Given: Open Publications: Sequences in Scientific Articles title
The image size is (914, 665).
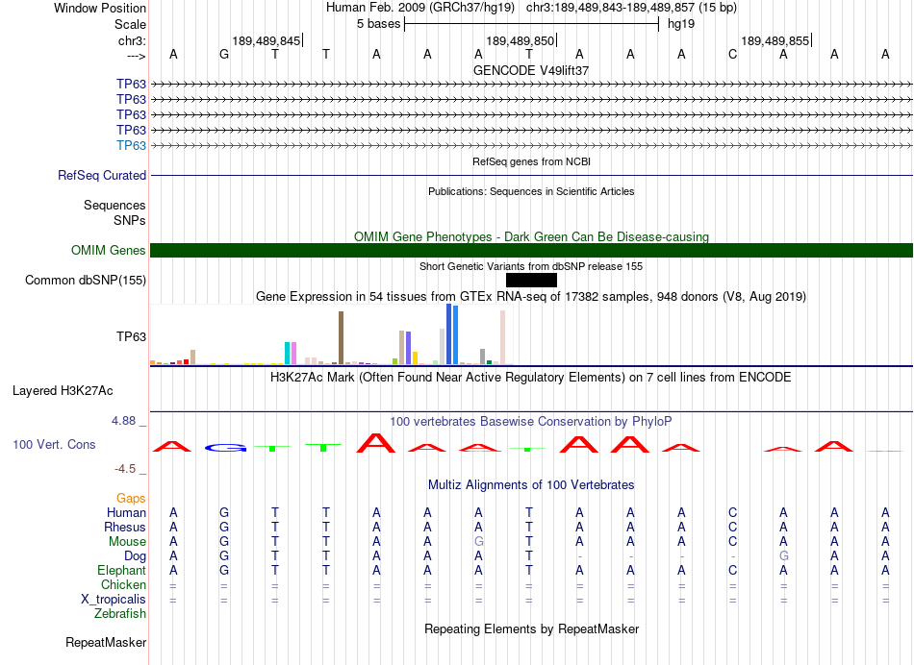Looking at the screenshot, I should tap(531, 191).
